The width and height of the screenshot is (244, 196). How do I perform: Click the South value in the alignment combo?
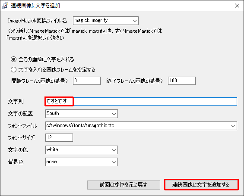[x=53, y=113]
